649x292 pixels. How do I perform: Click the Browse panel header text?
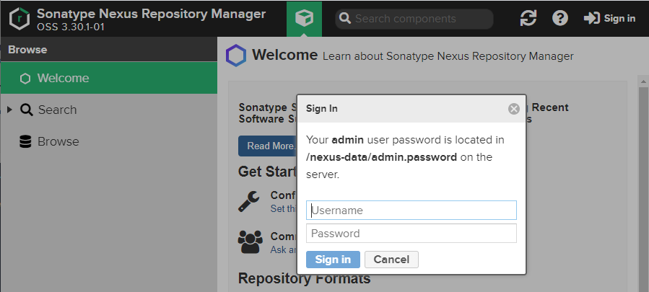(x=27, y=50)
